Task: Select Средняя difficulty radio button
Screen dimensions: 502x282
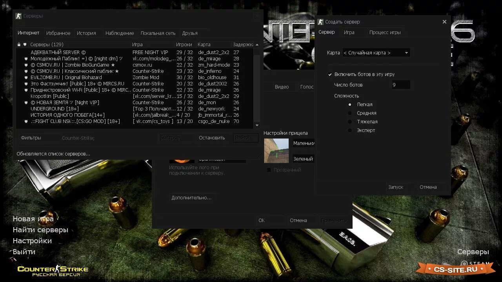Action: pos(350,113)
